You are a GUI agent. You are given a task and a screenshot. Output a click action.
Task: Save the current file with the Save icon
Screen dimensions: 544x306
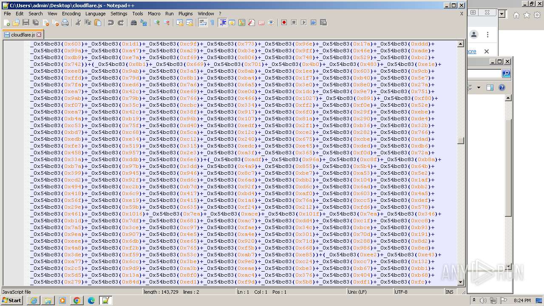pos(26,23)
